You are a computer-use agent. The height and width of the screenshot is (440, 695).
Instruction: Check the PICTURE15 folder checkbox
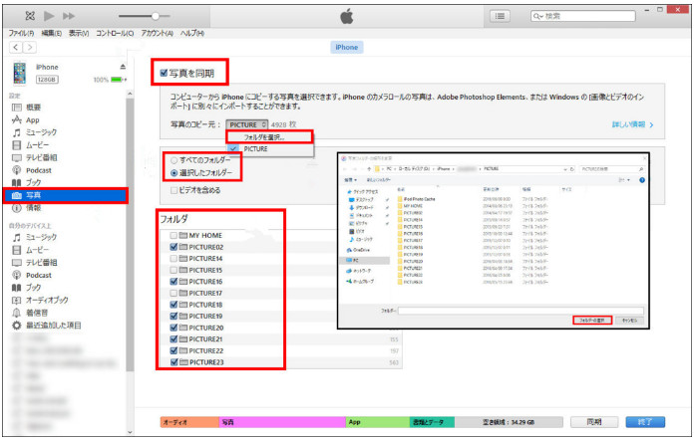coord(174,270)
